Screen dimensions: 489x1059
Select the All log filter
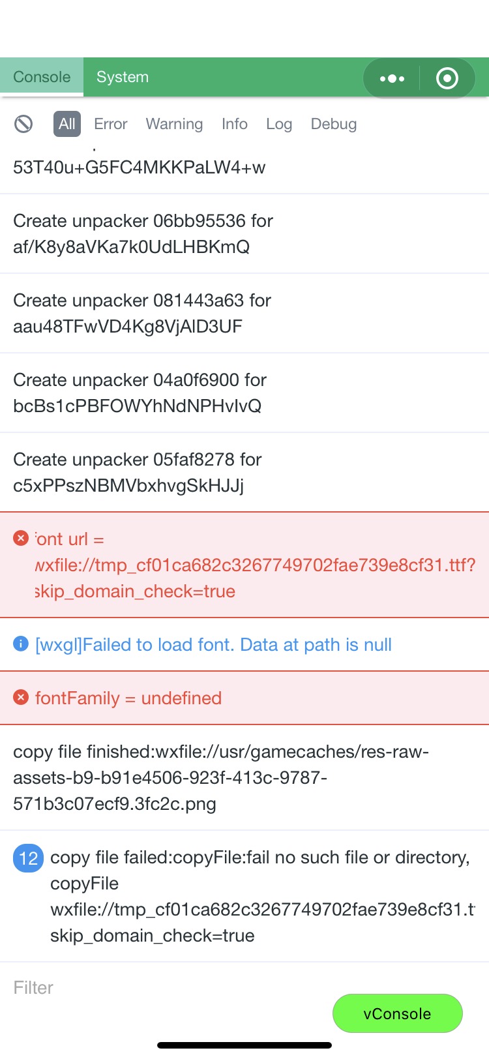pos(67,124)
